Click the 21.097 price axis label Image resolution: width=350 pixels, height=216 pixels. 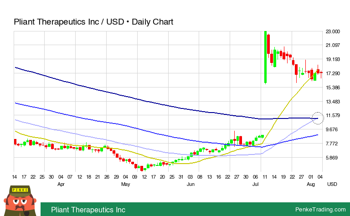pos(333,45)
